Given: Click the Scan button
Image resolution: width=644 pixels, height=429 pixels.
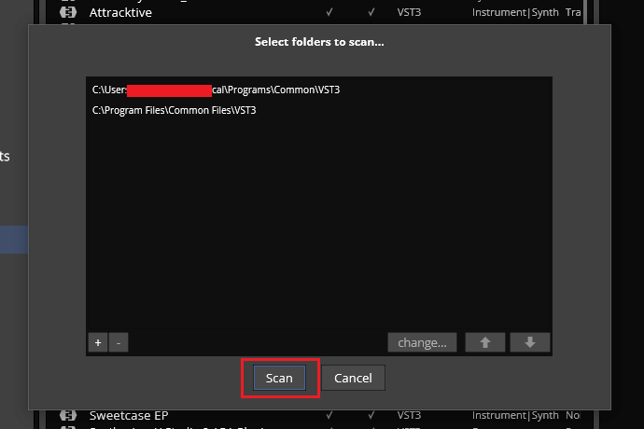Looking at the screenshot, I should click(x=279, y=378).
